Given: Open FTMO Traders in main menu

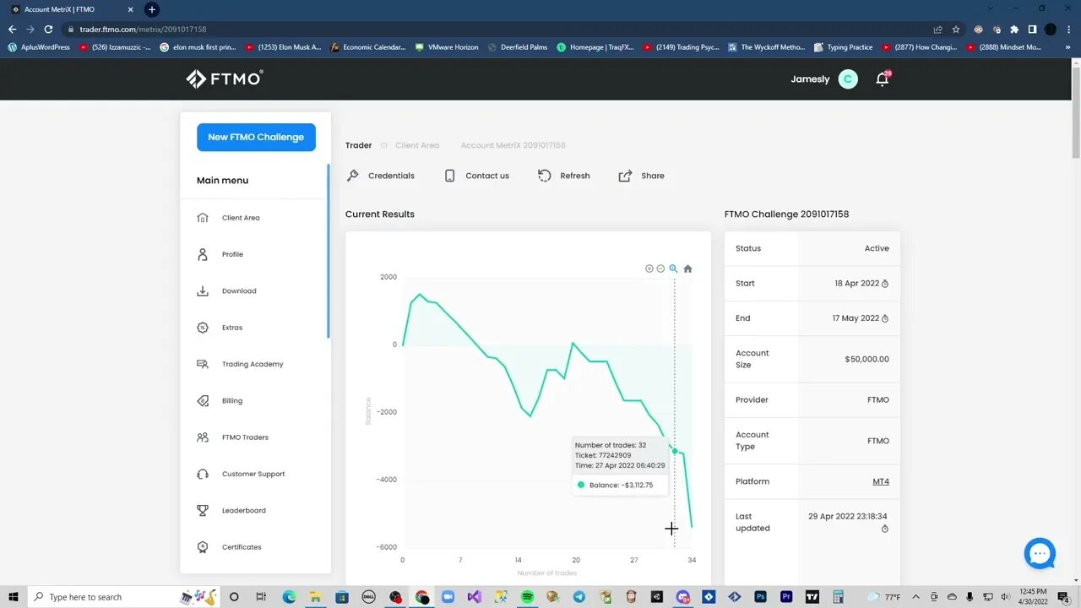Looking at the screenshot, I should pyautogui.click(x=245, y=437).
